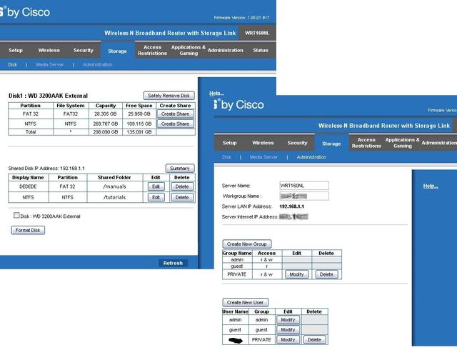This screenshot has height=350, width=457.
Task: Click the Disk1 : WD 3200AAK External heading
Action: coord(48,96)
